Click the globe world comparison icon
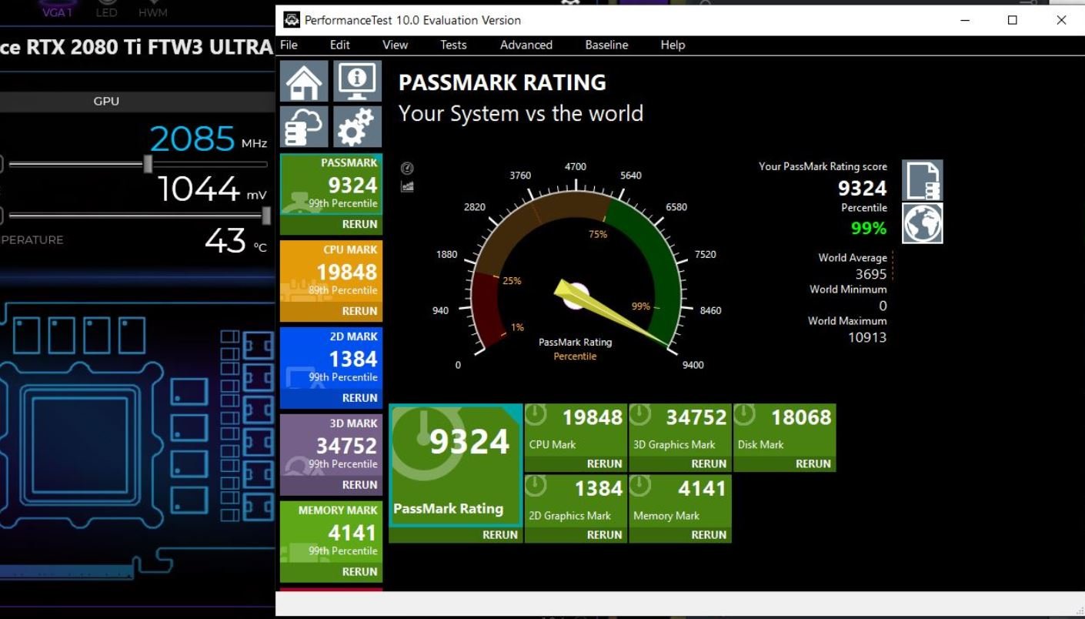Viewport: 1085px width, 619px height. [x=923, y=223]
